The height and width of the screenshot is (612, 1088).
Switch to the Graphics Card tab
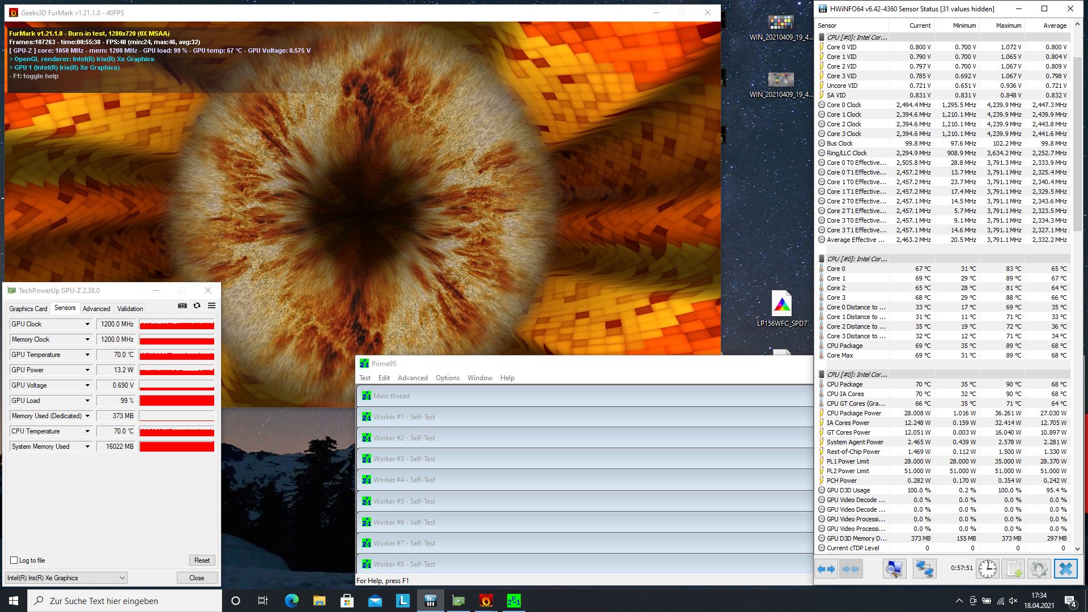click(28, 309)
